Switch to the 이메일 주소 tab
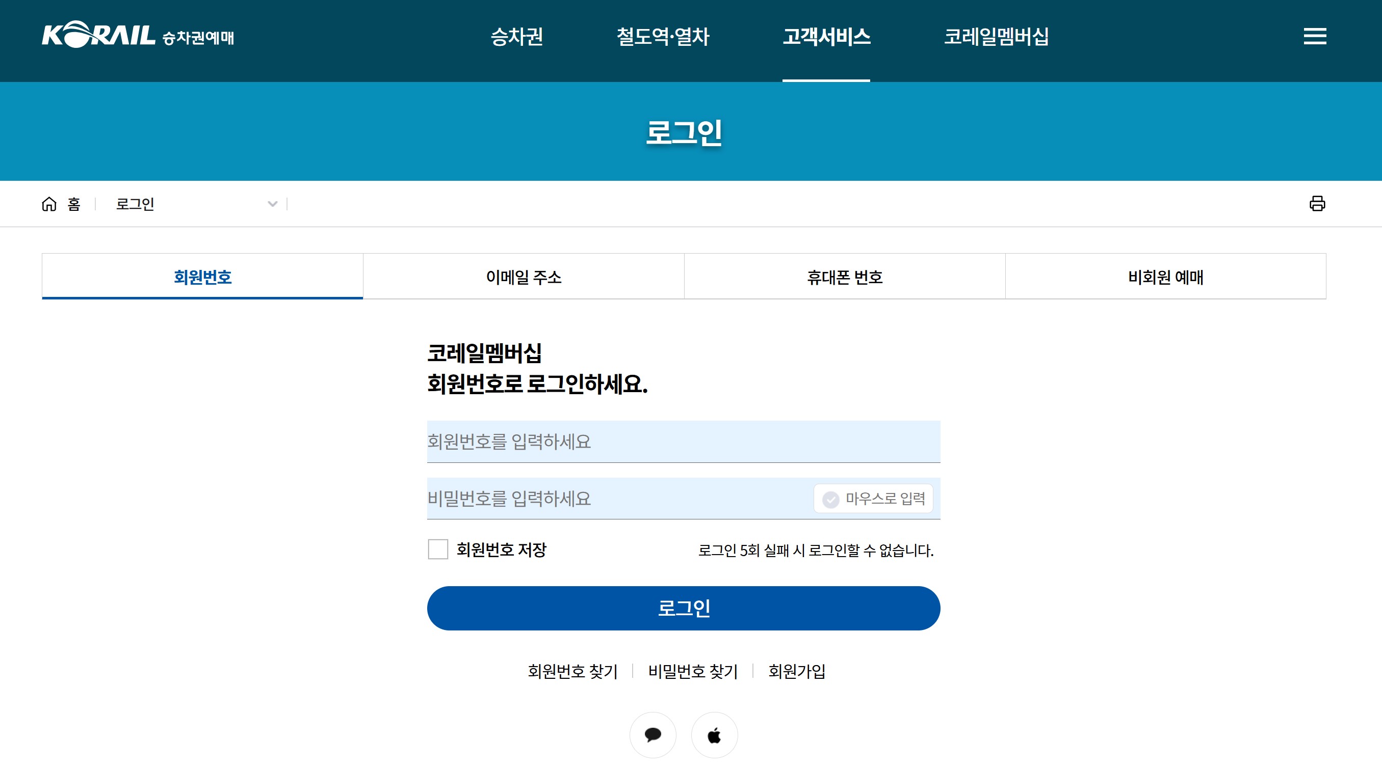 (x=523, y=277)
